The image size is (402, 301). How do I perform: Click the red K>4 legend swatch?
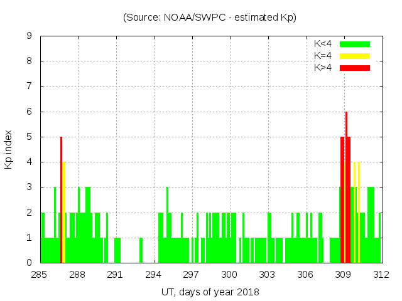pyautogui.click(x=354, y=68)
